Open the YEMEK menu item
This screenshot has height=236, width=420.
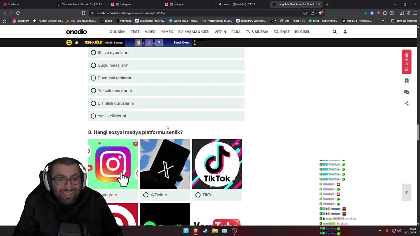pos(167,32)
